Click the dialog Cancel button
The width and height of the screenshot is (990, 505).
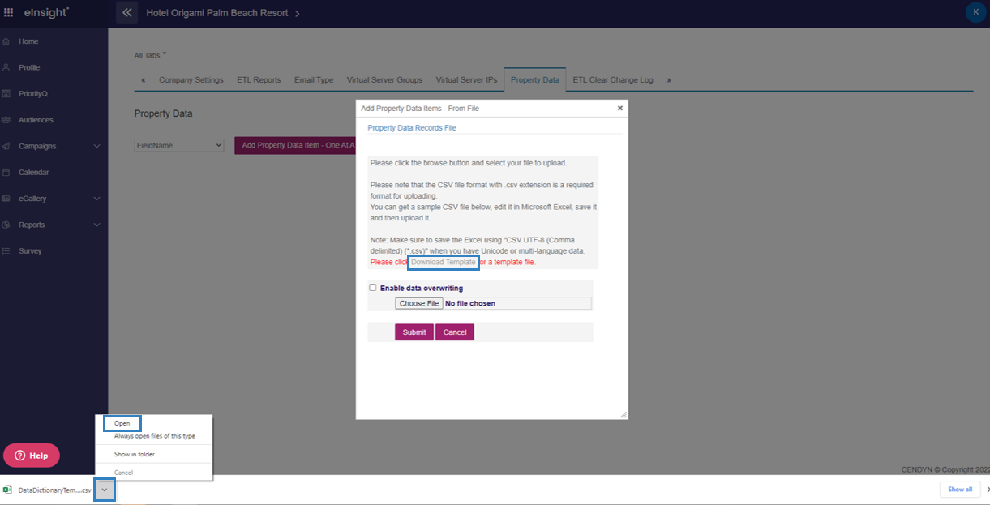point(455,332)
